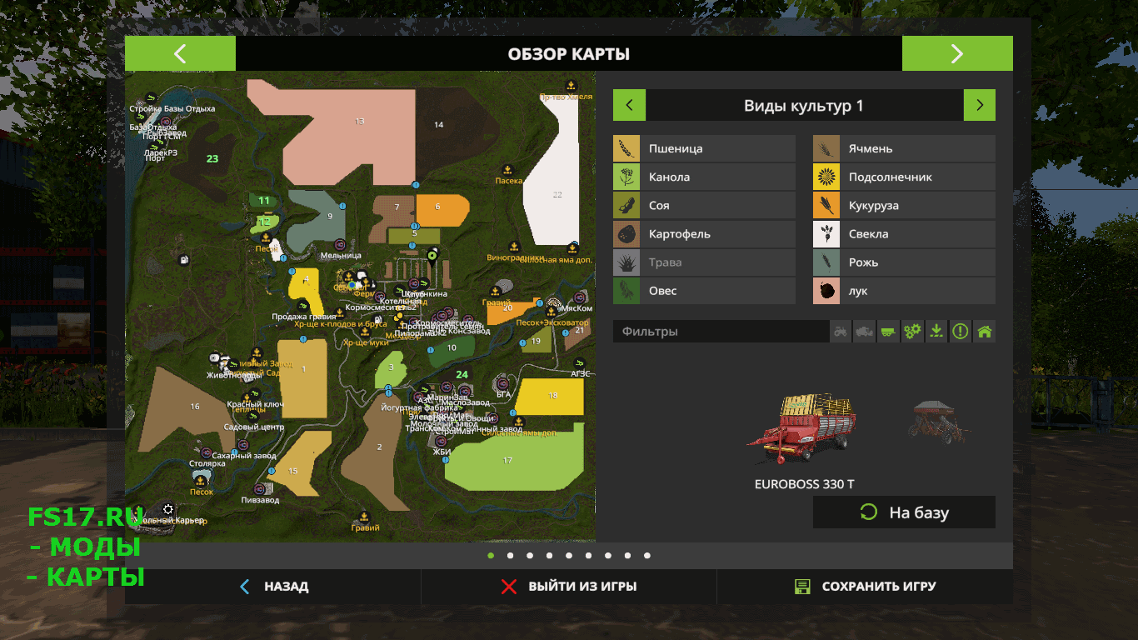Toggle Подсолнечник crop display

coord(904,177)
